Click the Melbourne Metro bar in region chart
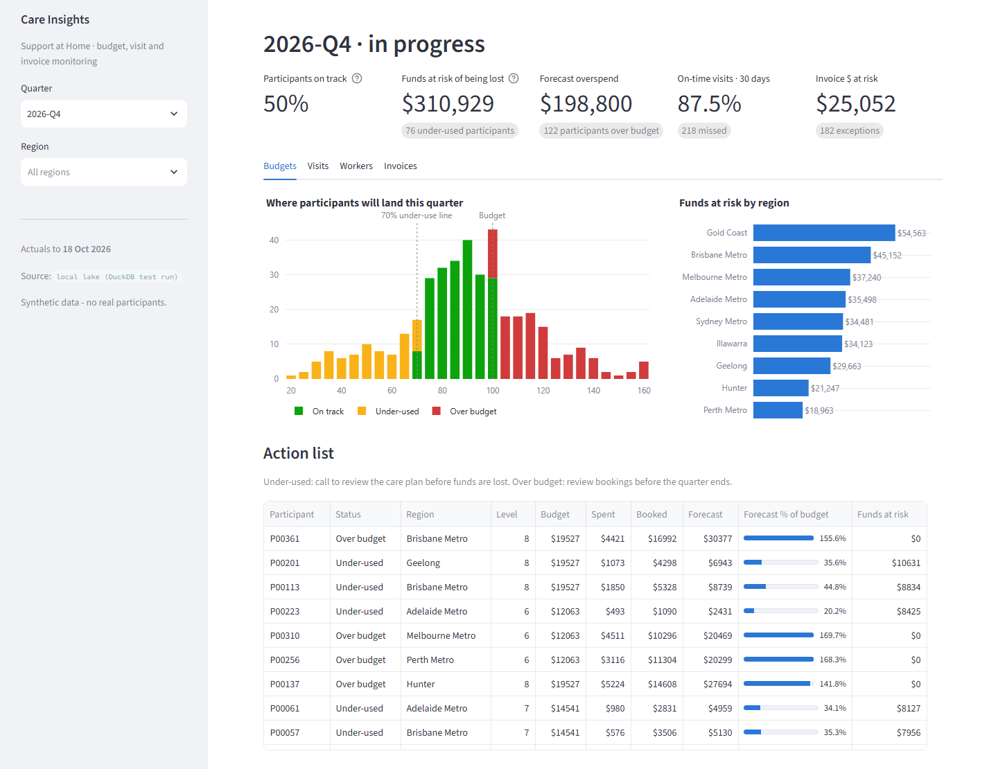 (x=802, y=277)
